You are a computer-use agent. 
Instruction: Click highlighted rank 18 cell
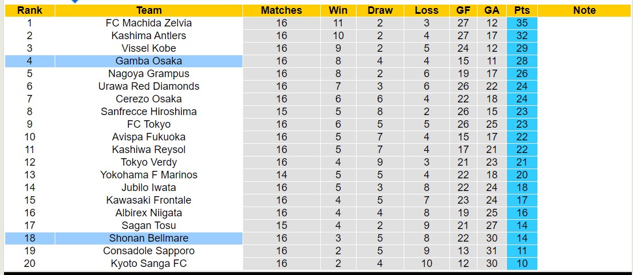(29, 238)
